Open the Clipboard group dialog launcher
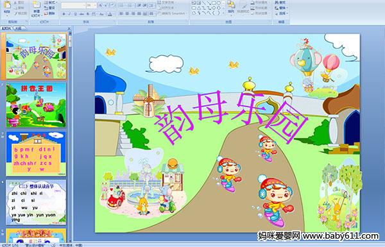This screenshot has height=247, width=385. click(26, 22)
